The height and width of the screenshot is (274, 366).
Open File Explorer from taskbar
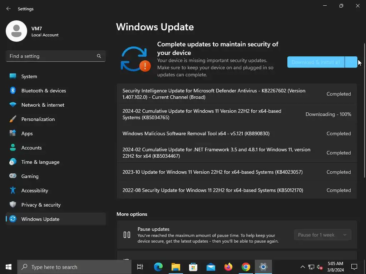(176, 267)
